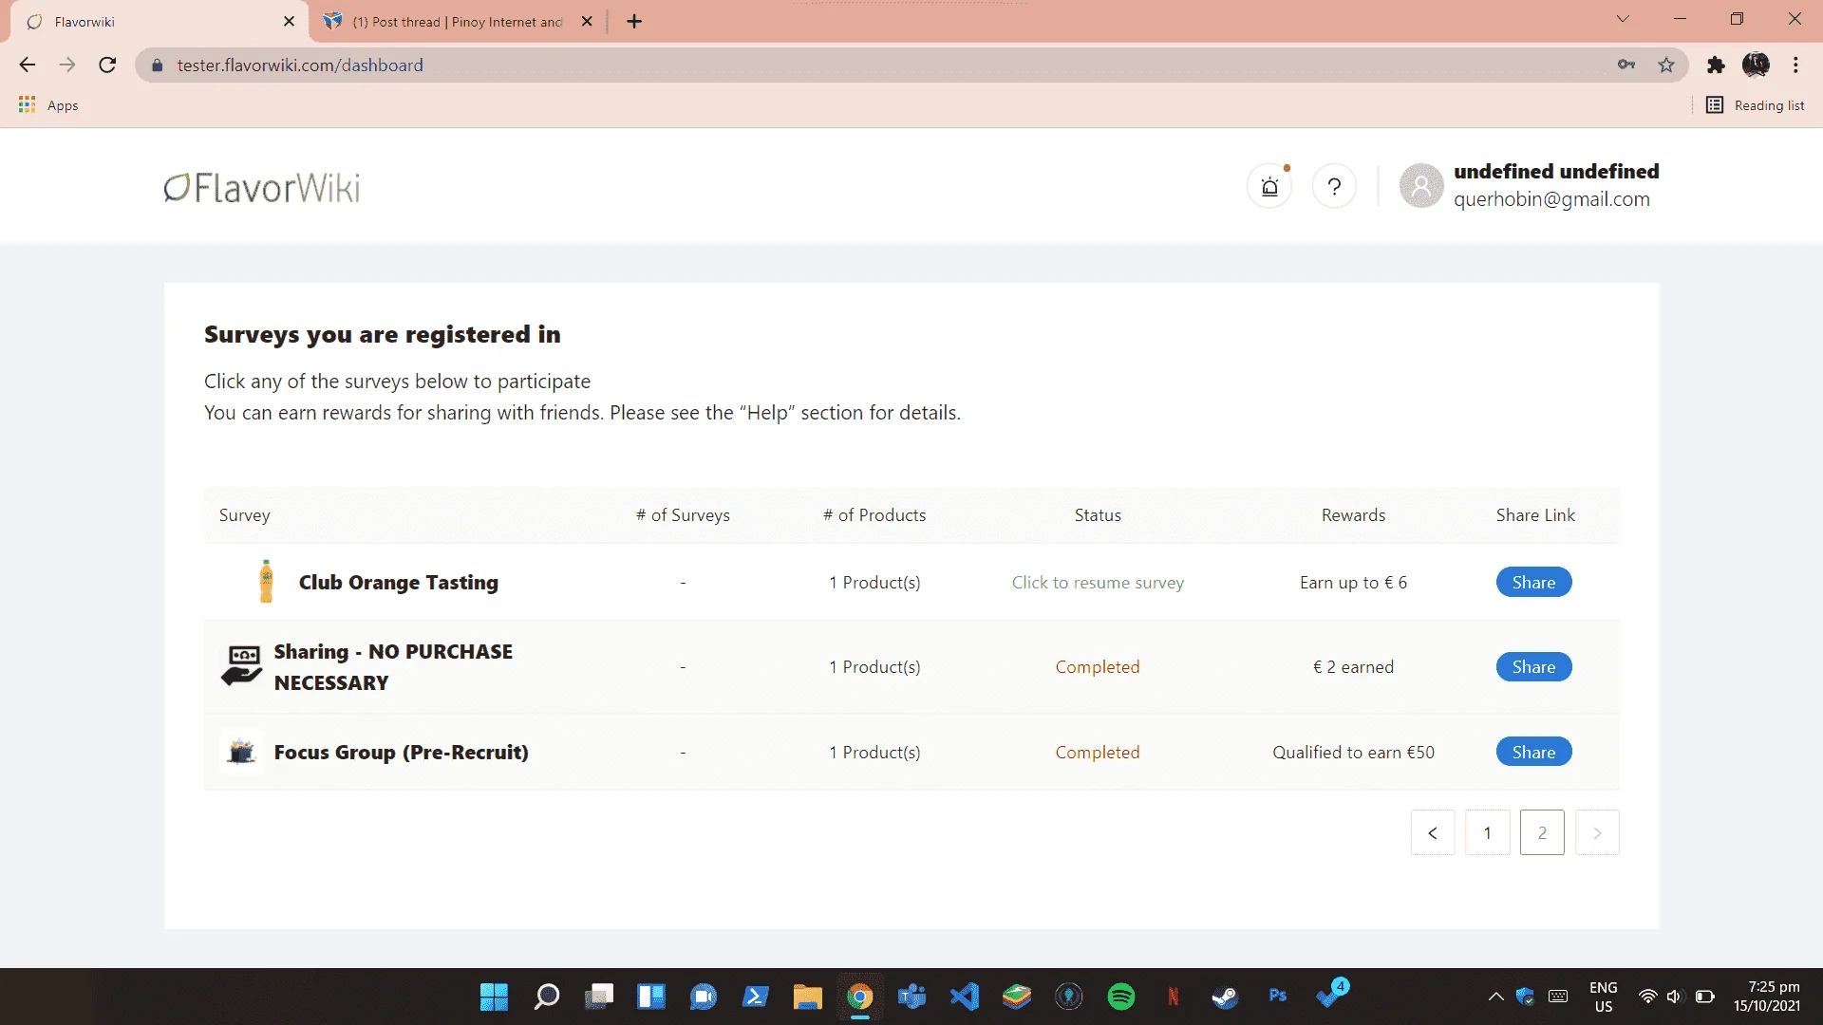Go back using browser back arrow

click(x=28, y=65)
